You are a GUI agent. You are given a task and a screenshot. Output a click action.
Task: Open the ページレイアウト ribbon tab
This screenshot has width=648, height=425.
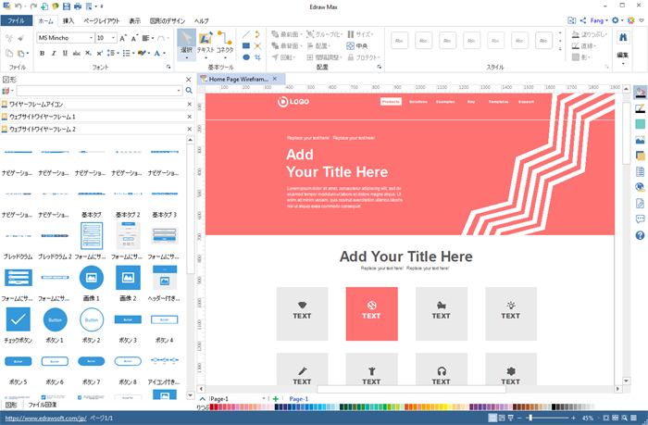click(102, 19)
